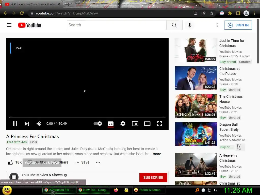Open player settings gear
The height and width of the screenshot is (195, 260).
pos(123,124)
